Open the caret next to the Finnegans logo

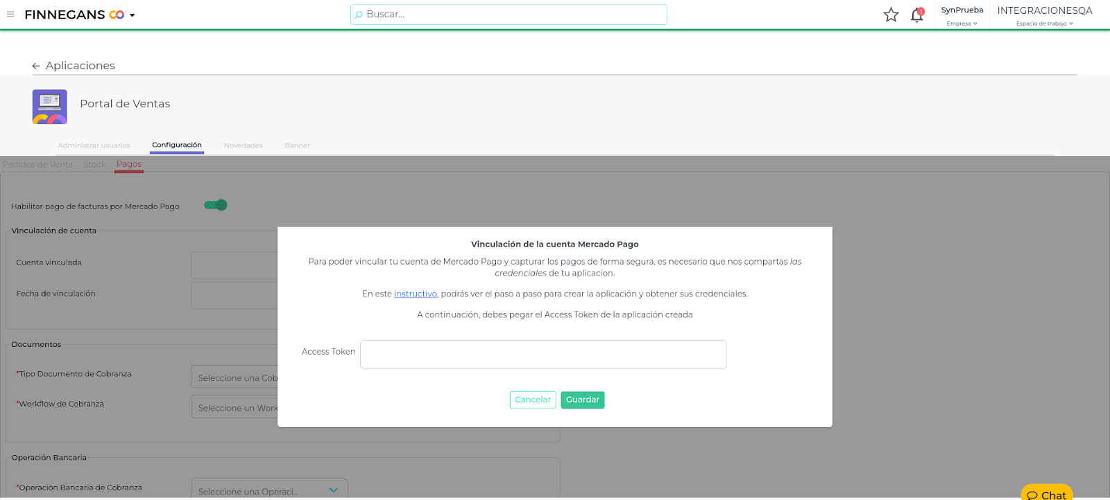pos(133,15)
